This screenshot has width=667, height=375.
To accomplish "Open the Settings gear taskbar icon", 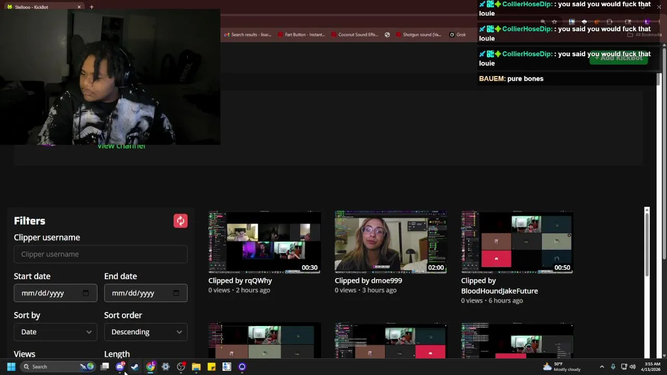I will [x=166, y=367].
